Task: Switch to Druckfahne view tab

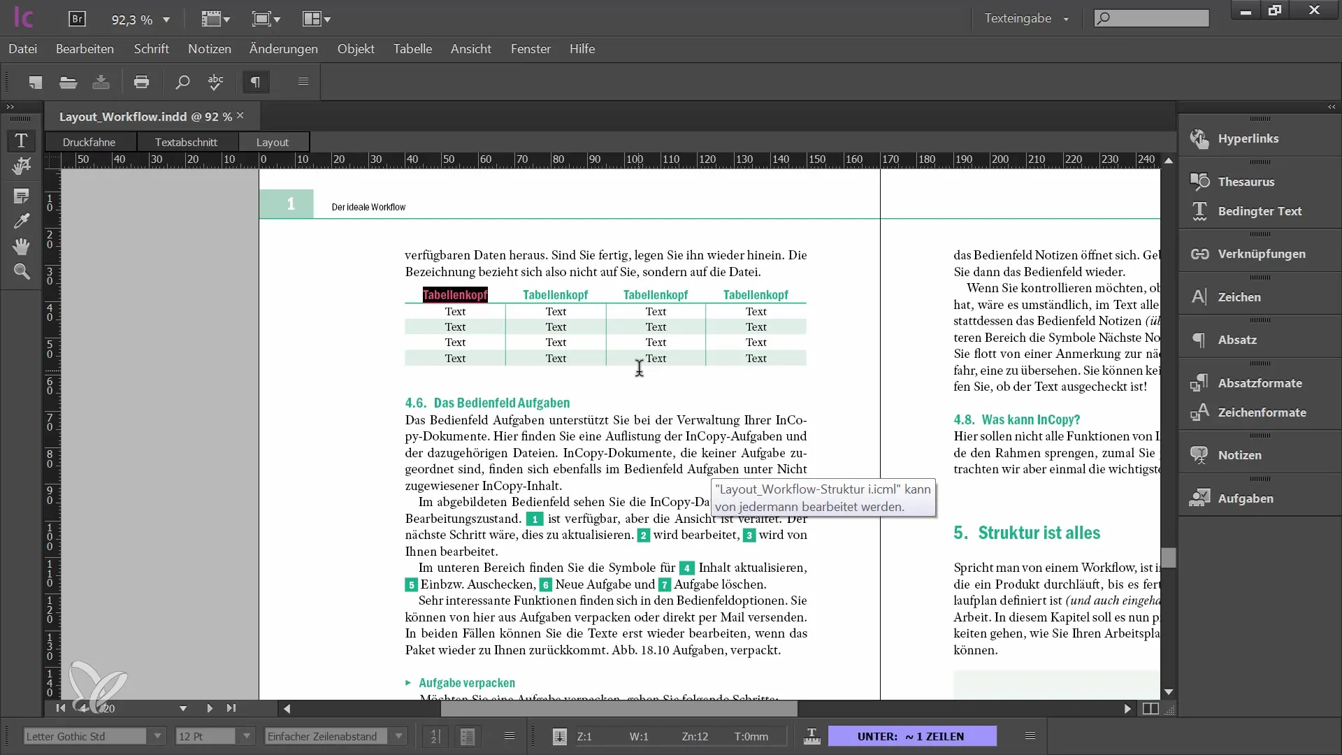Action: click(89, 142)
